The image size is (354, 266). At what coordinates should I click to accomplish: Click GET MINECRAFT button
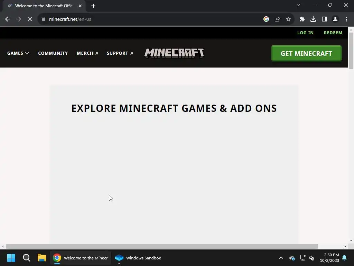(306, 53)
